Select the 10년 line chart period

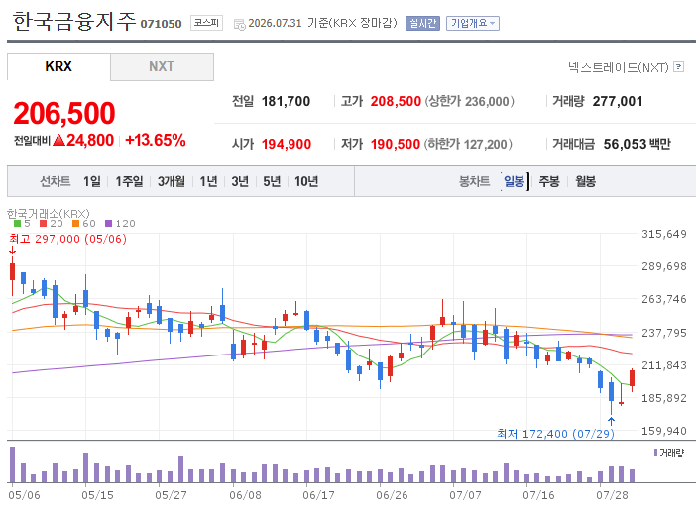(306, 181)
